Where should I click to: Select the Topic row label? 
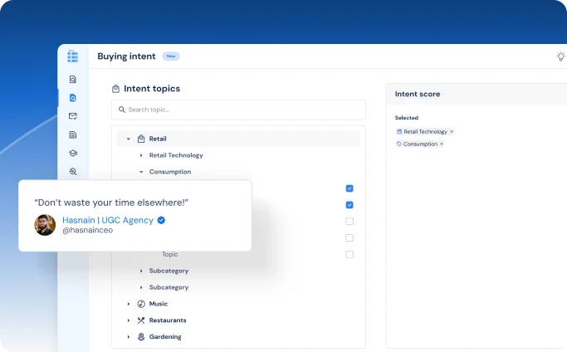pos(169,254)
